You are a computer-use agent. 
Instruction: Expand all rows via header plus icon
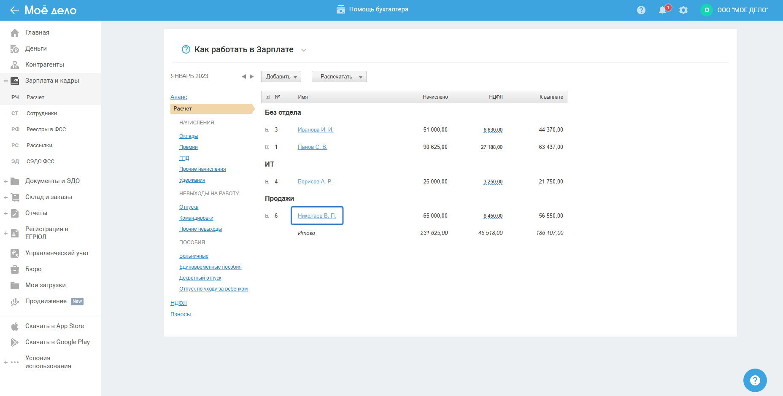pos(267,97)
